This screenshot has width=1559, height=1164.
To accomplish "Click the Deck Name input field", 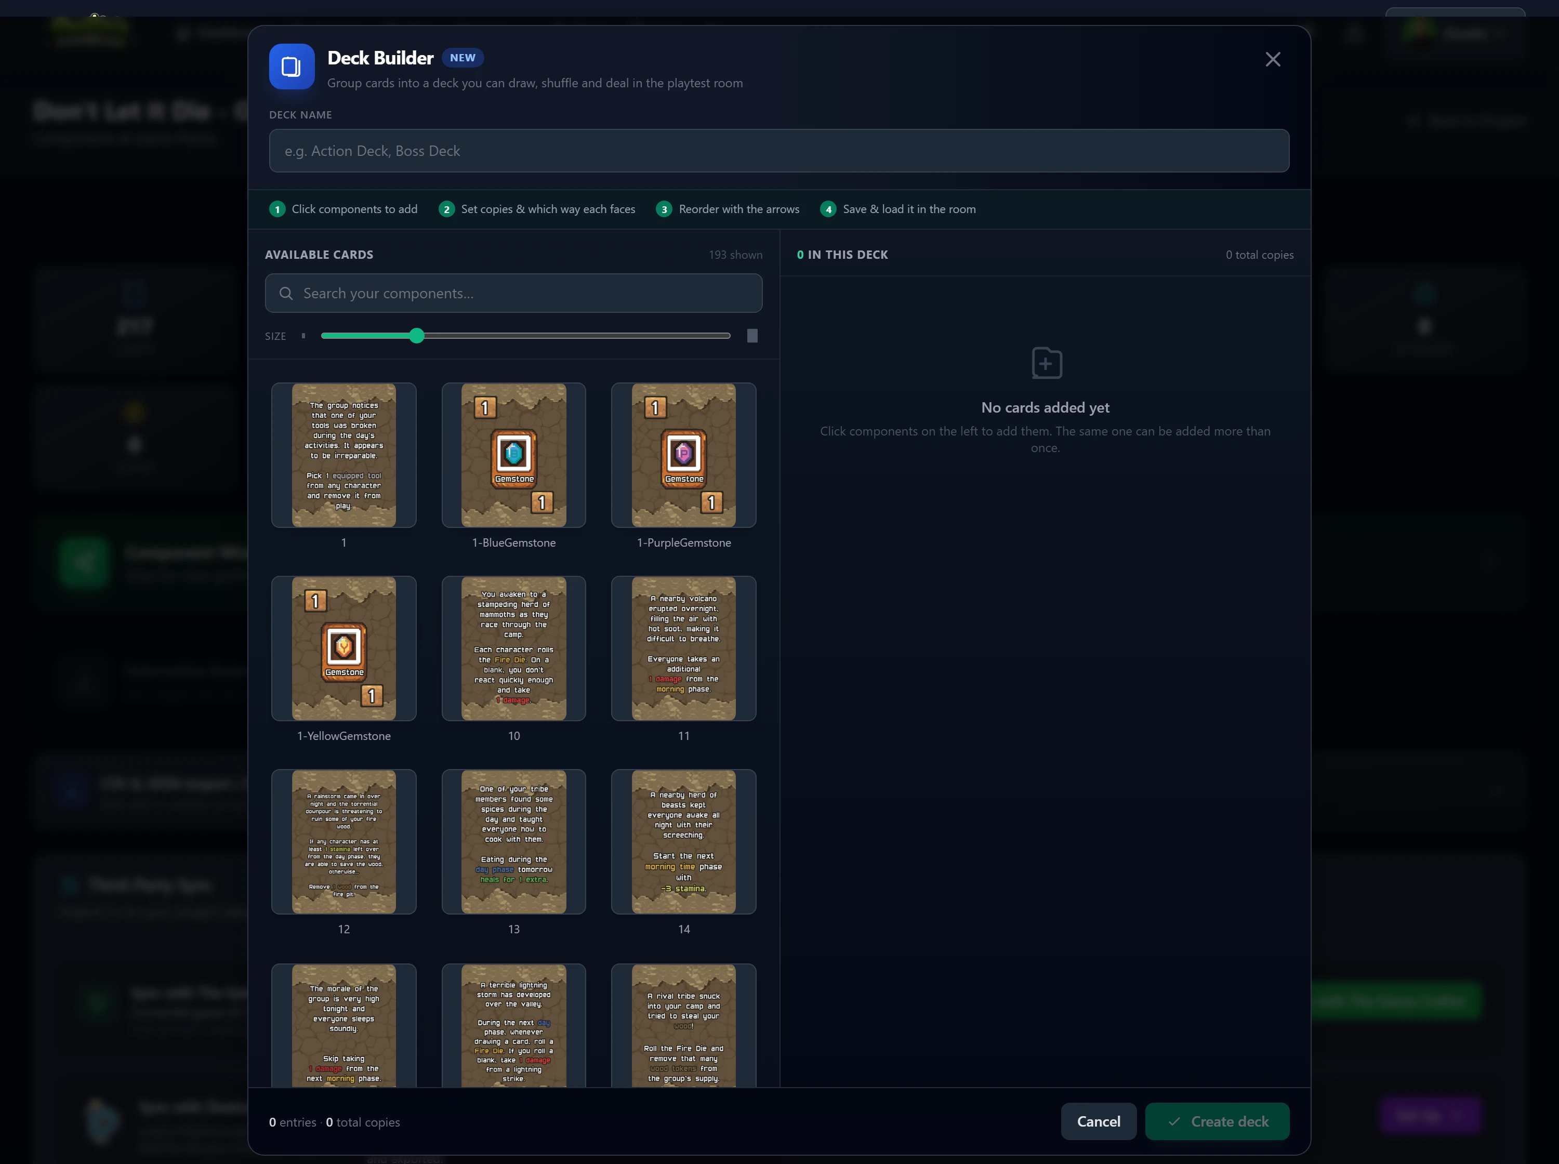I will click(x=779, y=151).
